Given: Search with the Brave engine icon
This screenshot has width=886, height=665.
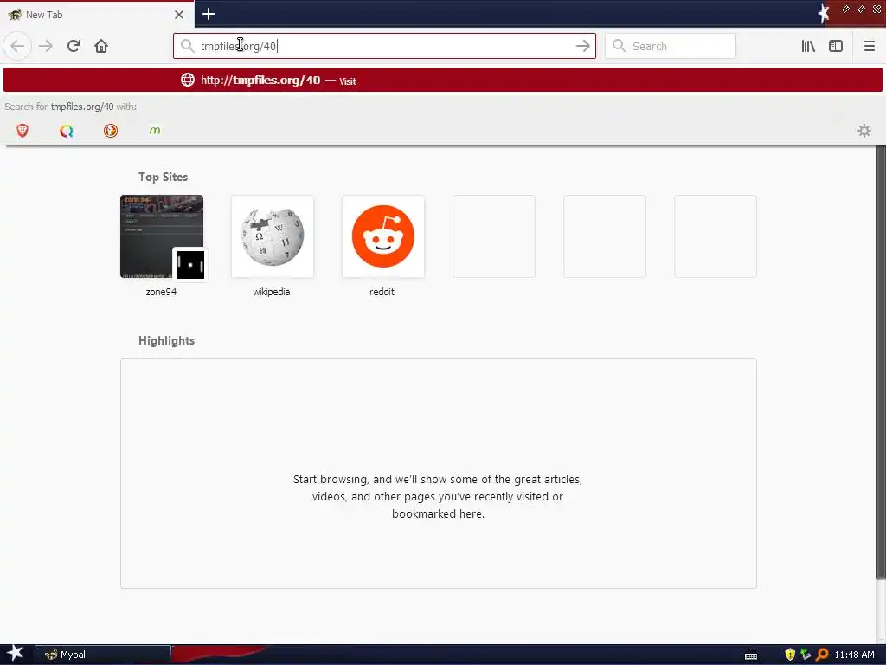Looking at the screenshot, I should coord(22,131).
